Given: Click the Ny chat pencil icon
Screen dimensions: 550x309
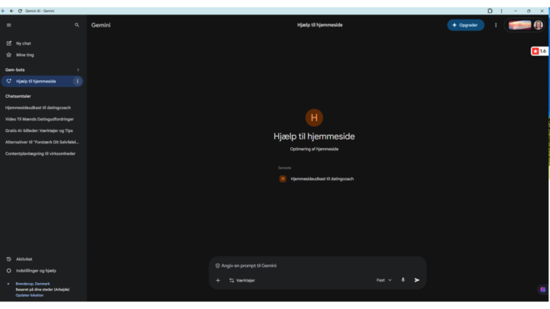Looking at the screenshot, I should click(8, 43).
